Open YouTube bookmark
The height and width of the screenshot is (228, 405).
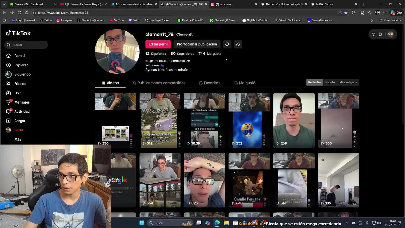tap(116, 20)
